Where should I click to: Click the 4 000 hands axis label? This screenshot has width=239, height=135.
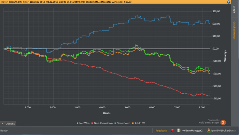(x=102, y=107)
